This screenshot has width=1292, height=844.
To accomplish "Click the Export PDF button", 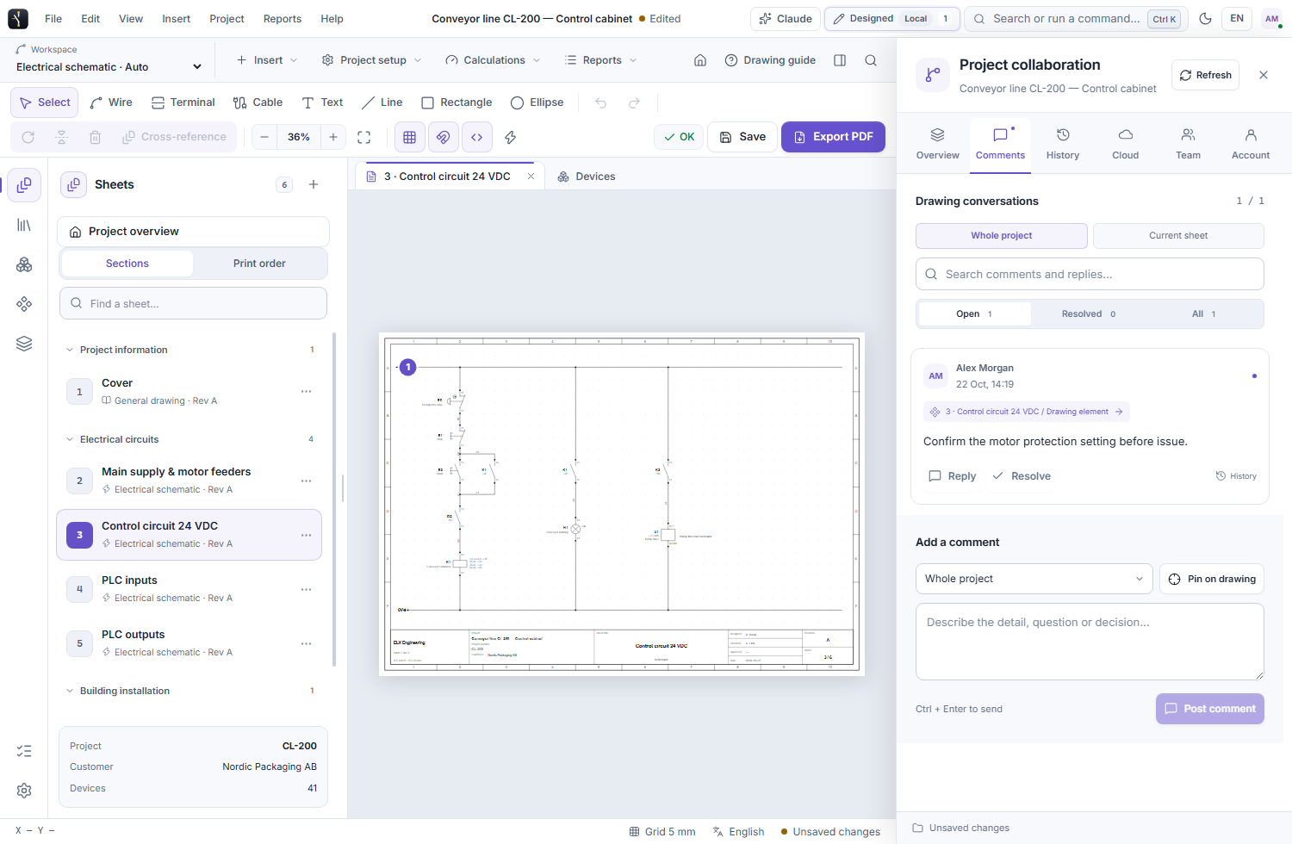I will (x=833, y=137).
